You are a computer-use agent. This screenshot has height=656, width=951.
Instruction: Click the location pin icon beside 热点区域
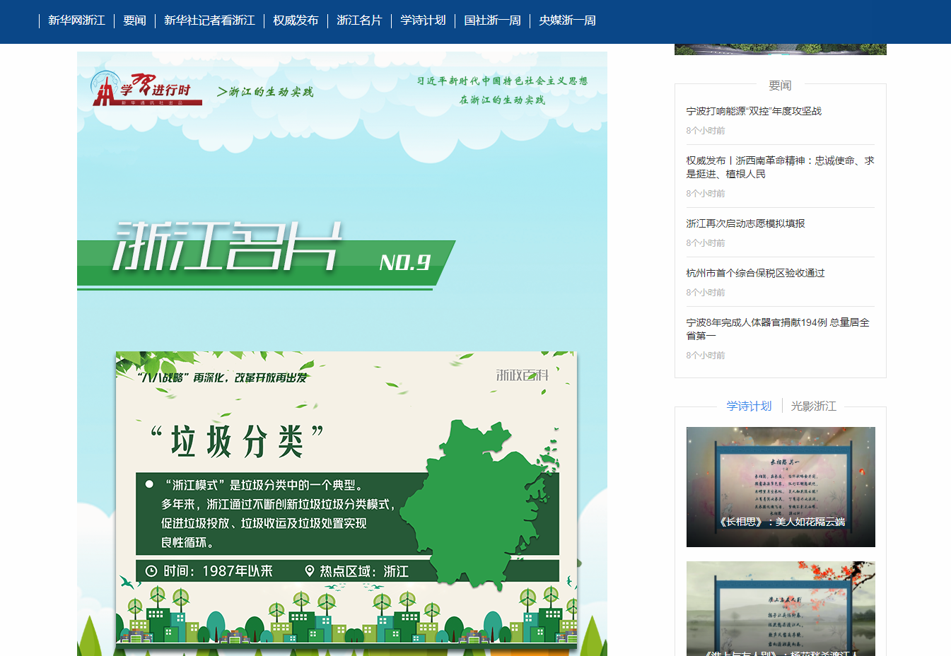[x=309, y=571]
